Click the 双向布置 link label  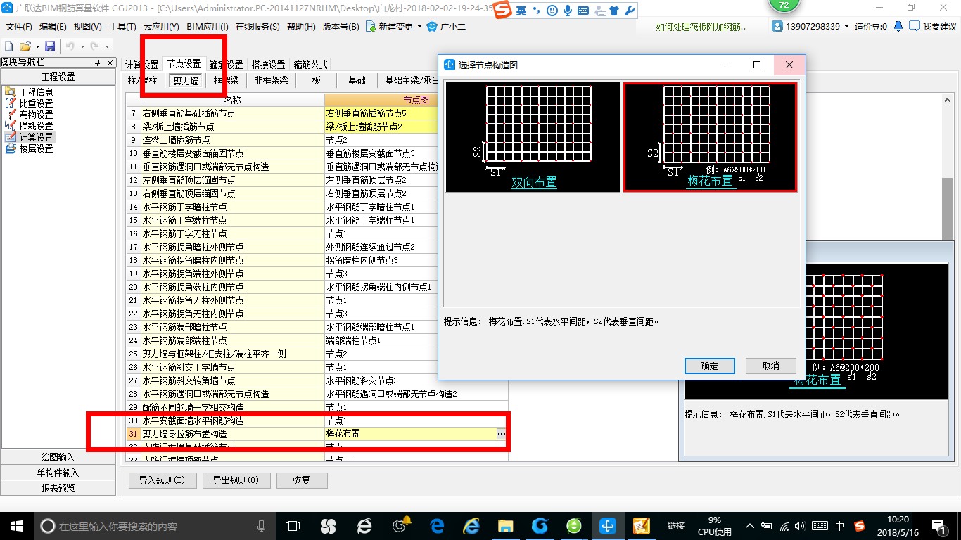(533, 183)
